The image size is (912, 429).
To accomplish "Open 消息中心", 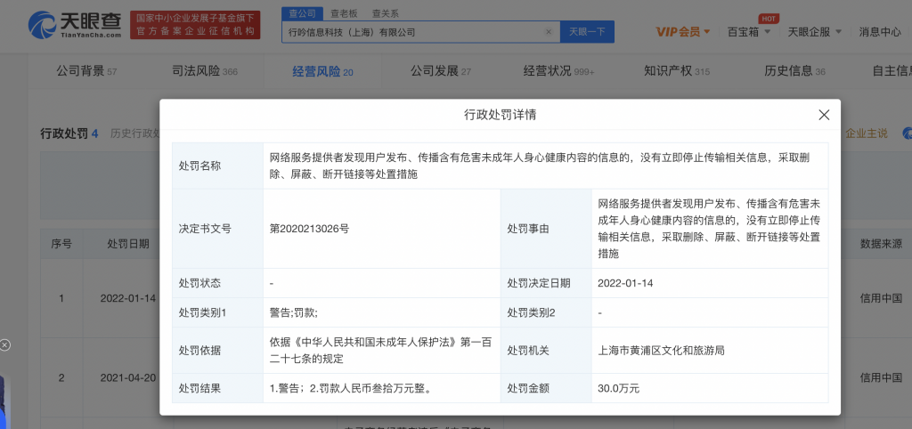I will coord(880,32).
